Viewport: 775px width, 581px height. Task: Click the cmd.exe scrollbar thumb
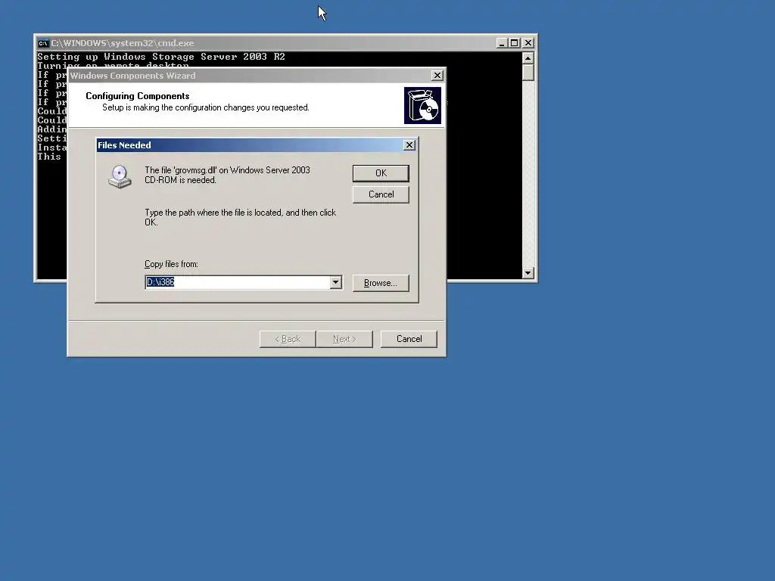pyautogui.click(x=528, y=72)
